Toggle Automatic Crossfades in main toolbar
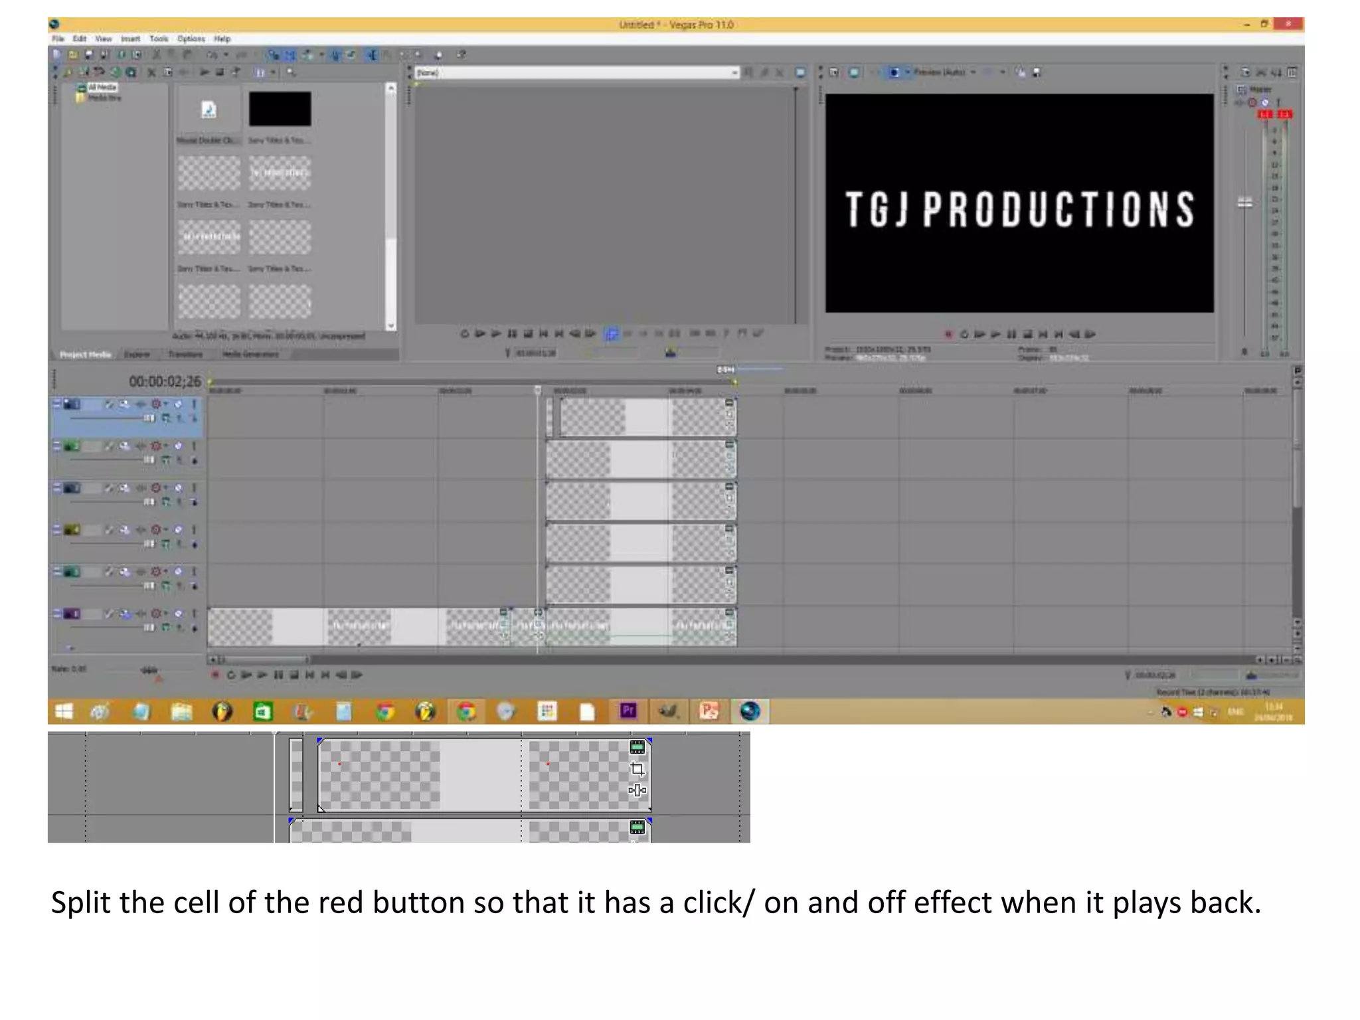 point(290,54)
